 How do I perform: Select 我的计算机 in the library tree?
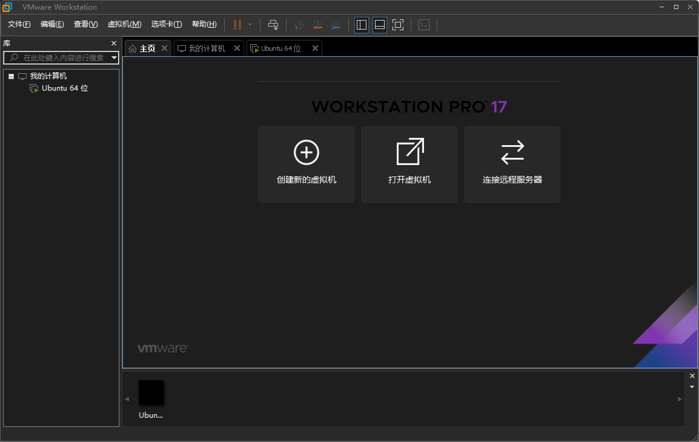click(48, 76)
